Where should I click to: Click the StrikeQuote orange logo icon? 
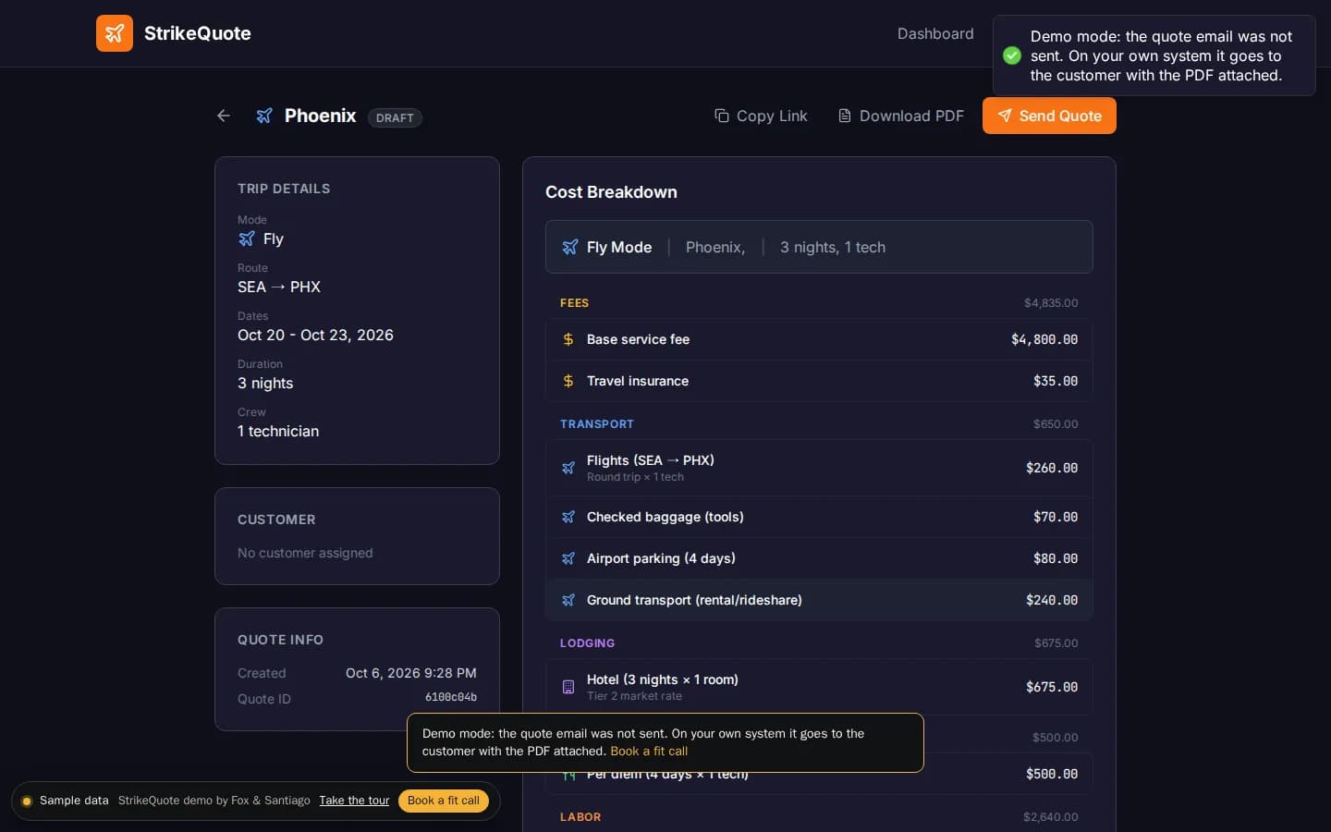pyautogui.click(x=115, y=33)
